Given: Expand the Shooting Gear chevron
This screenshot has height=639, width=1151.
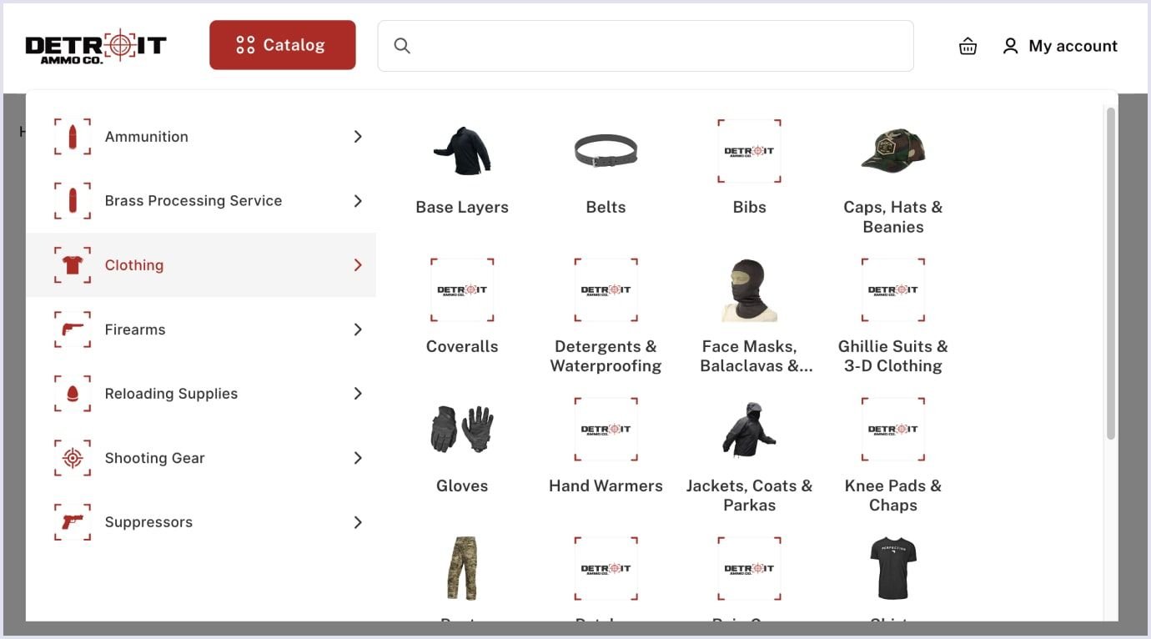Looking at the screenshot, I should (358, 458).
